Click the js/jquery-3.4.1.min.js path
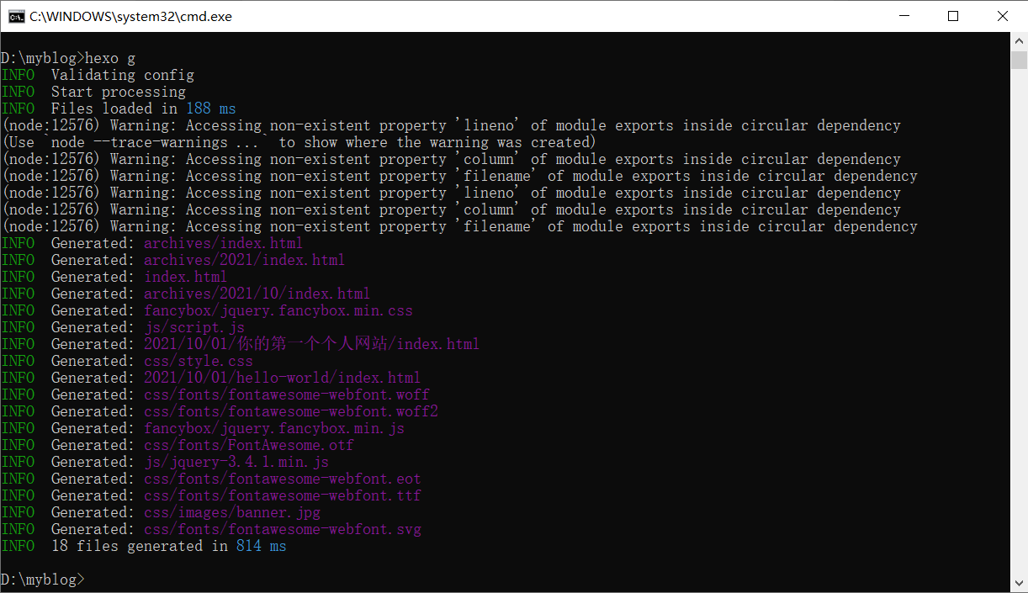The image size is (1028, 593). coord(236,462)
